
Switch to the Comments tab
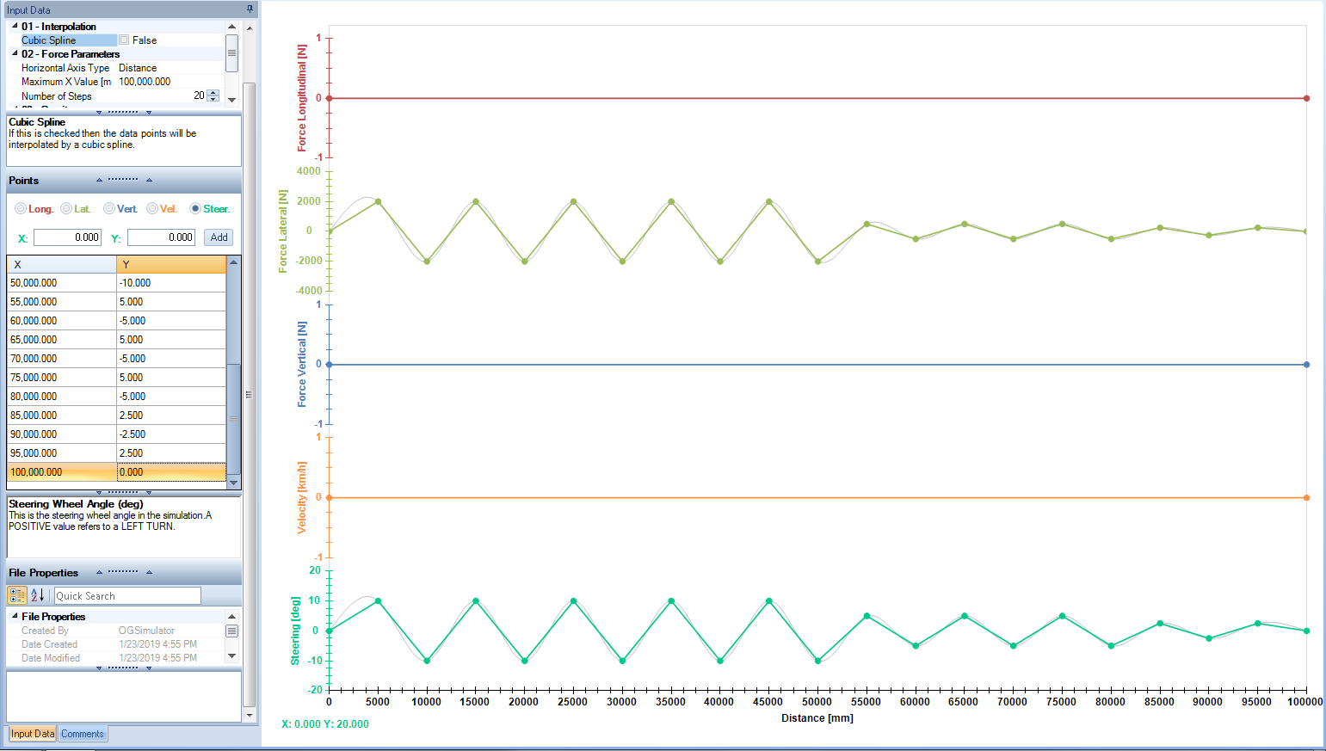pyautogui.click(x=83, y=734)
